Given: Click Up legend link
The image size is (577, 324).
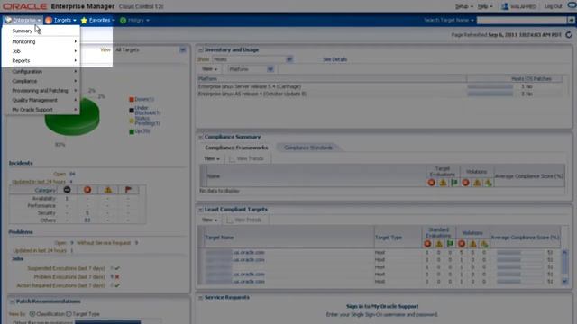Looking at the screenshot, I should [142, 131].
